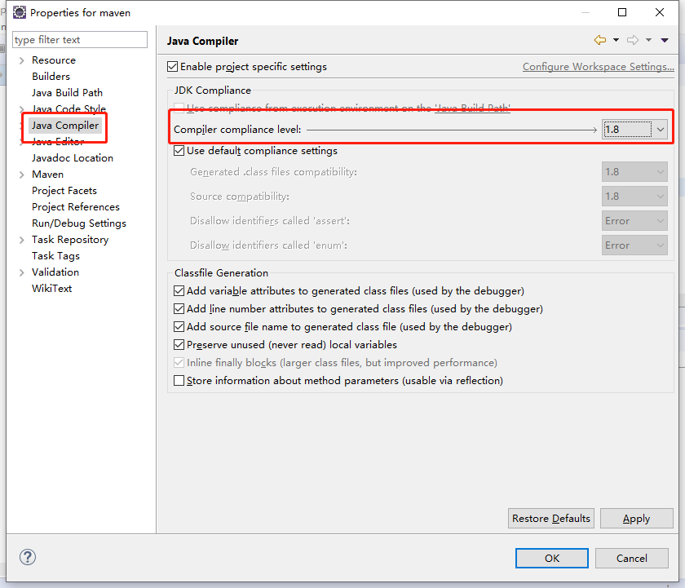The height and width of the screenshot is (588, 685).
Task: Expand the Maven tree node
Action: 21,175
